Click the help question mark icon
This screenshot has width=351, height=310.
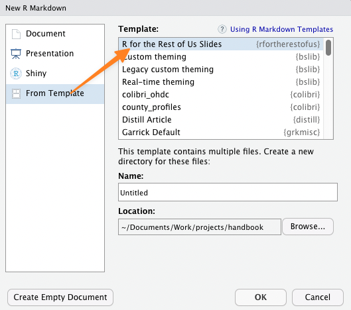click(x=222, y=29)
